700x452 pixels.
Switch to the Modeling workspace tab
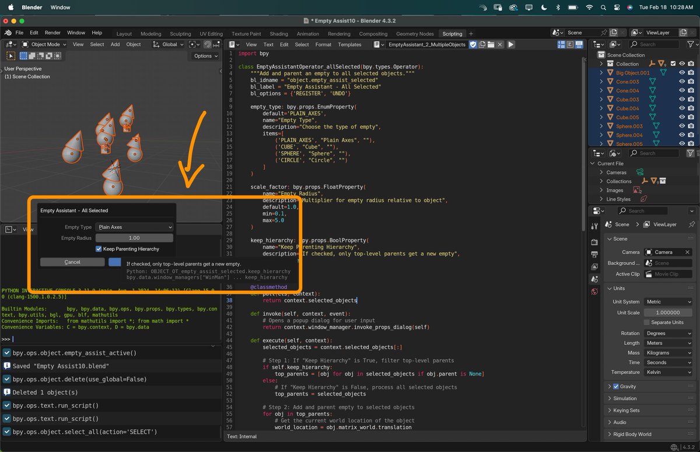click(x=151, y=34)
